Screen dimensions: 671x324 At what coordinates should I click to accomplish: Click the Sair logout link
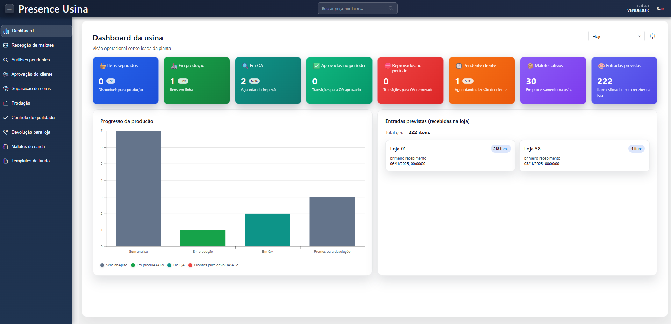point(660,9)
